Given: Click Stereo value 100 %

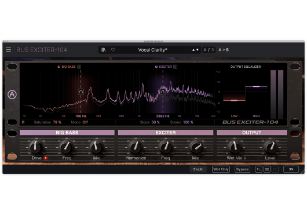Looking at the screenshot, I should [x=188, y=122].
